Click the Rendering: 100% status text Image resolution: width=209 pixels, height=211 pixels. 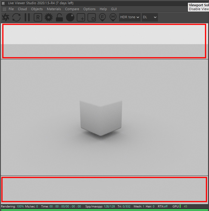(x=12, y=206)
